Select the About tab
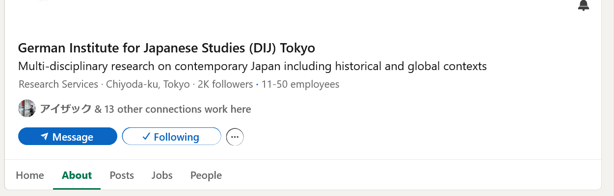614x196 pixels. coord(77,175)
